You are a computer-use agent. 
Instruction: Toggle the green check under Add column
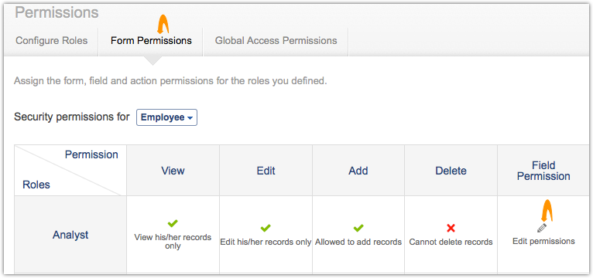[x=358, y=228]
